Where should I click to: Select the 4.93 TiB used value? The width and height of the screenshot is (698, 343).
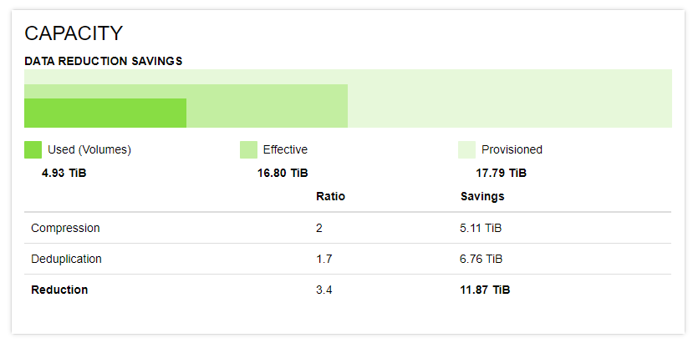point(64,174)
